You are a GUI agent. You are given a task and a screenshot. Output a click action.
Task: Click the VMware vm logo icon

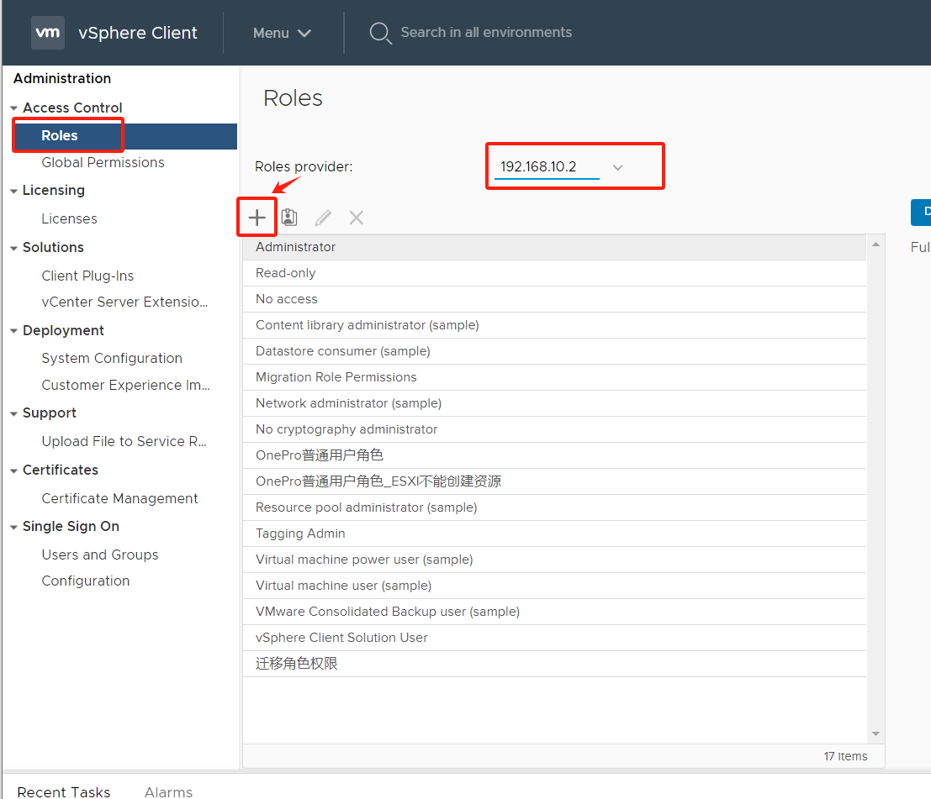pos(47,33)
